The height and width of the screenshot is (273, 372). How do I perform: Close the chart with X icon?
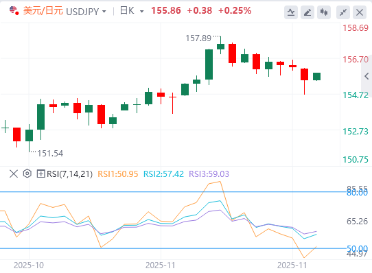pos(360,12)
